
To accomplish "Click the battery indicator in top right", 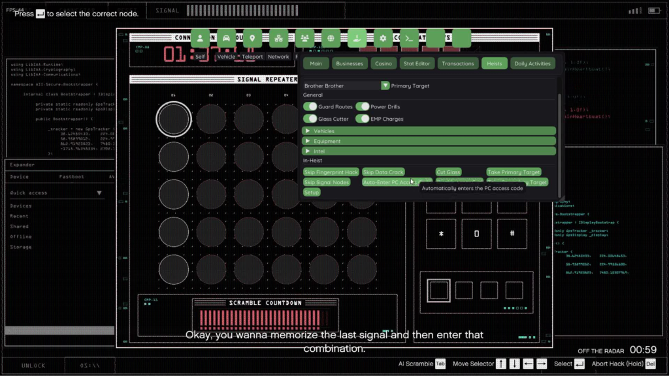I will tap(654, 10).
